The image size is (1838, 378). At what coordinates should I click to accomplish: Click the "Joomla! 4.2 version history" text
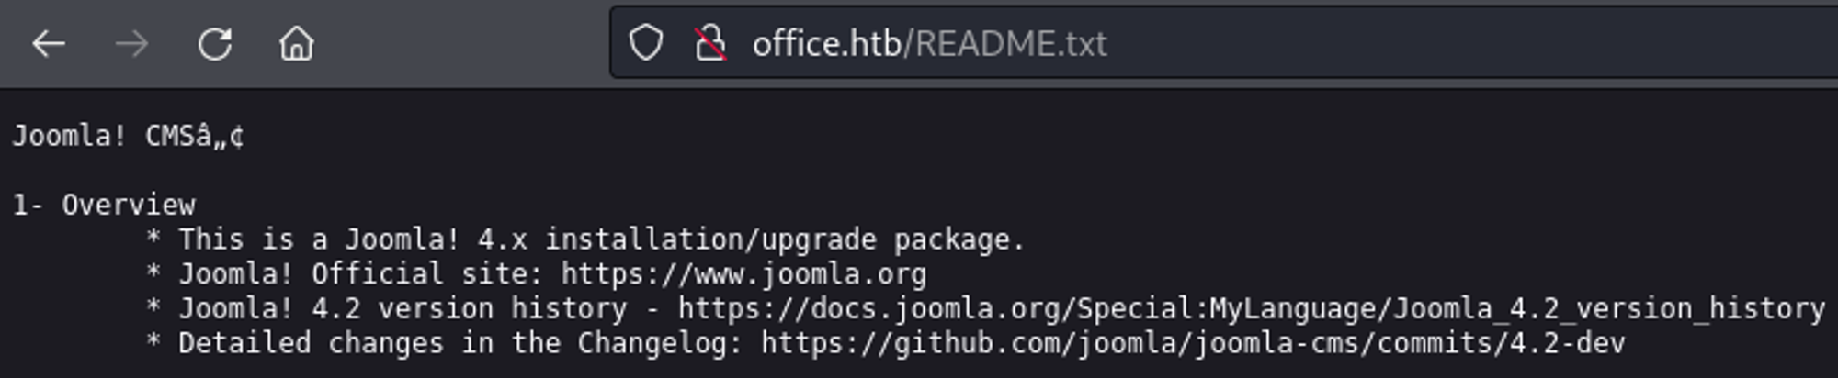click(403, 309)
